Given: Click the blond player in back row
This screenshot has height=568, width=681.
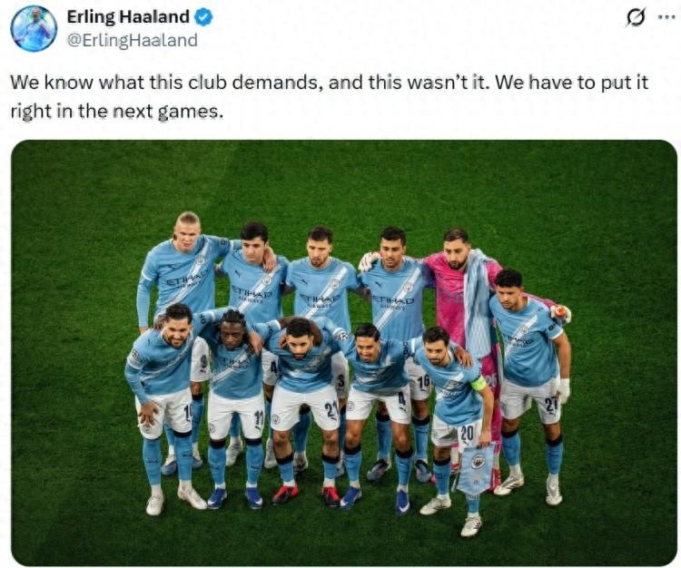Looking at the screenshot, I should pyautogui.click(x=183, y=278).
